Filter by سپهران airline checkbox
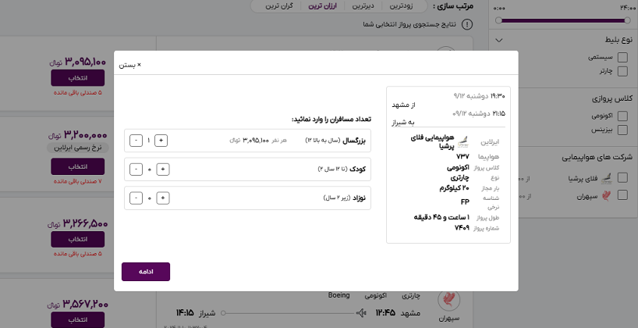Viewport: 638px width, 328px height. [622, 195]
